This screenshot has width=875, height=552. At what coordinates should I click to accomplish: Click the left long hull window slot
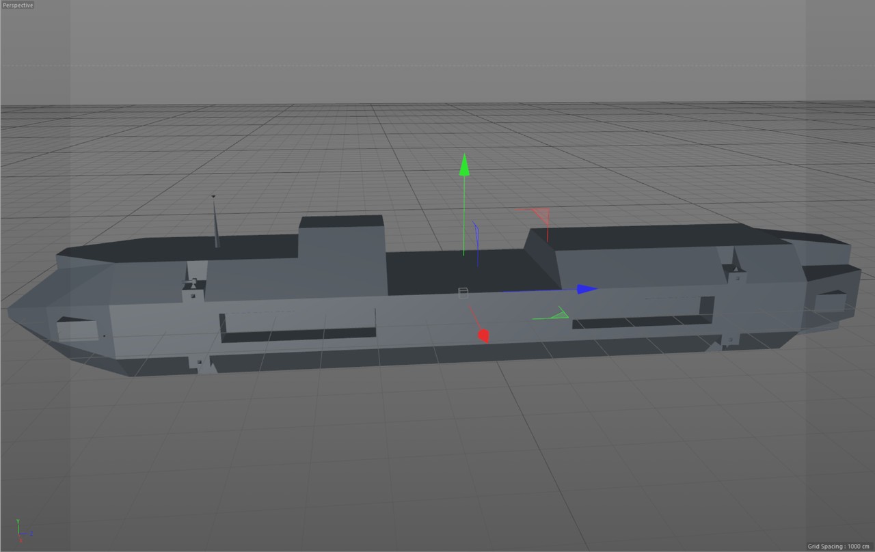click(x=297, y=334)
